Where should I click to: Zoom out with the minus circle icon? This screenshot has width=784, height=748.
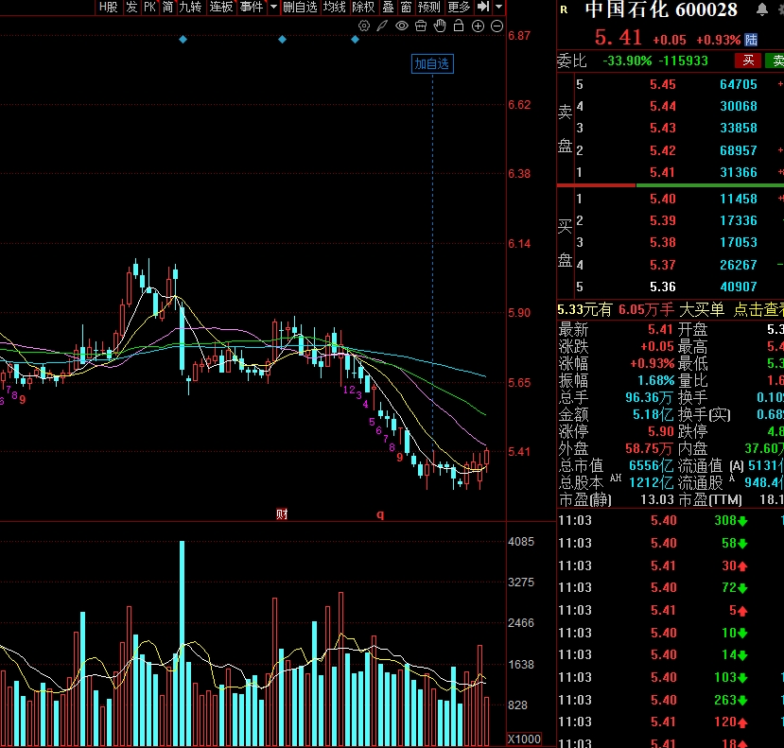pos(497,26)
